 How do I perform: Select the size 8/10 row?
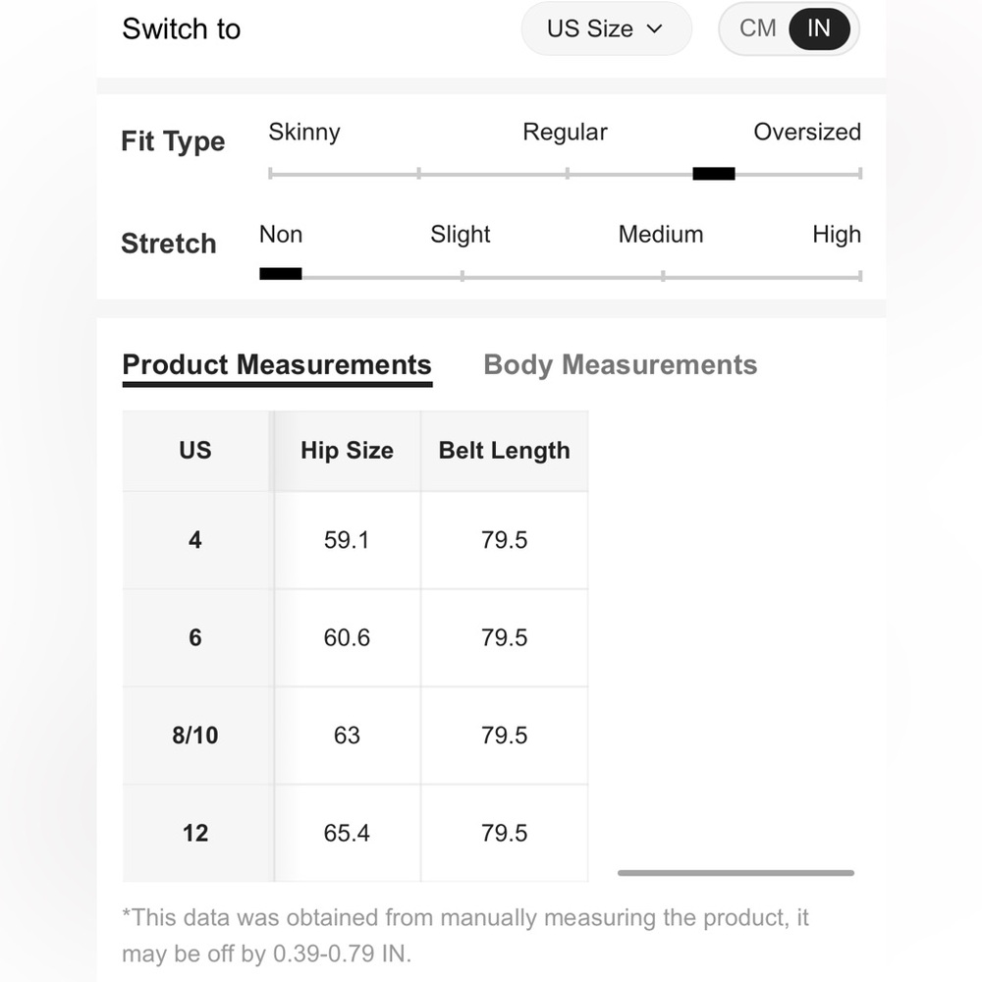pos(355,736)
